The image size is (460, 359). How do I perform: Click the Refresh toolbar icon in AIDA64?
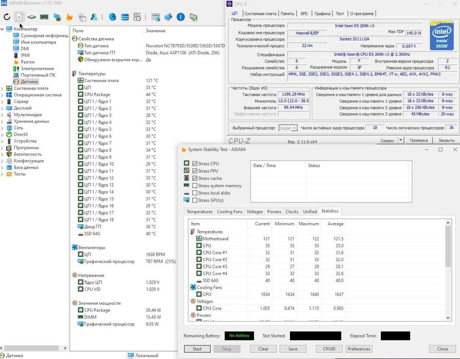7,17
